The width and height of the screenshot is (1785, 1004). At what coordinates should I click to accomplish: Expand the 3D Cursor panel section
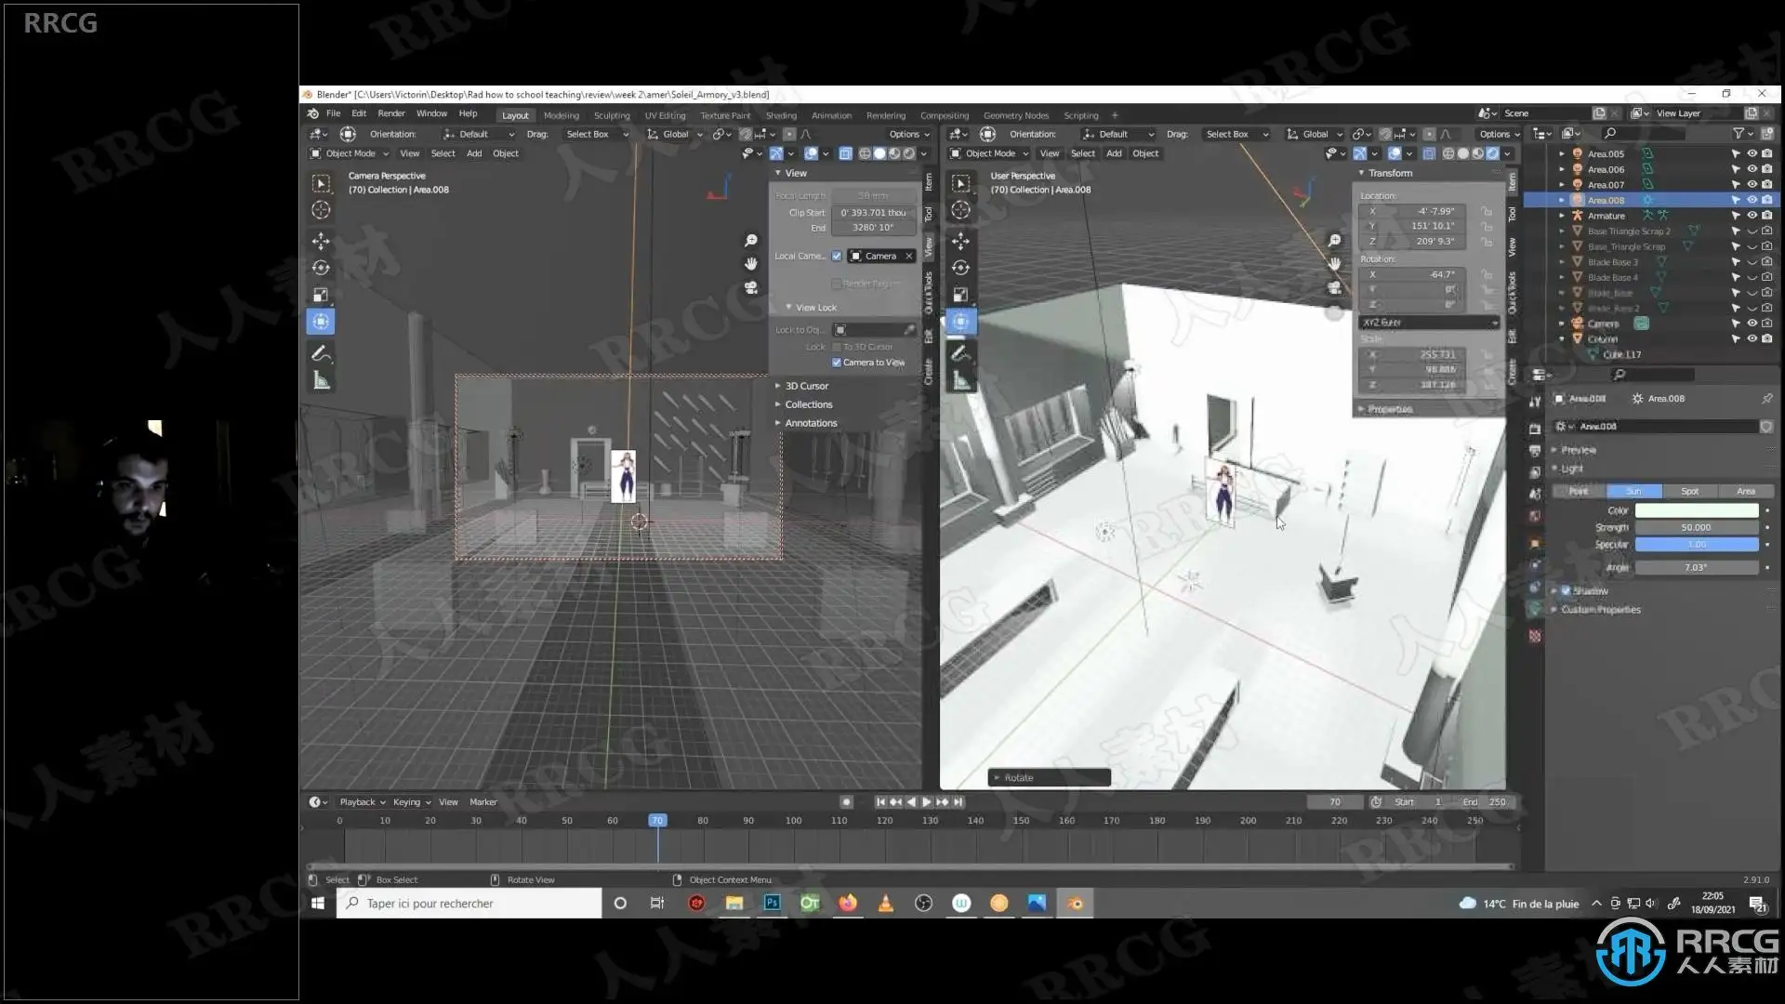pyautogui.click(x=806, y=386)
